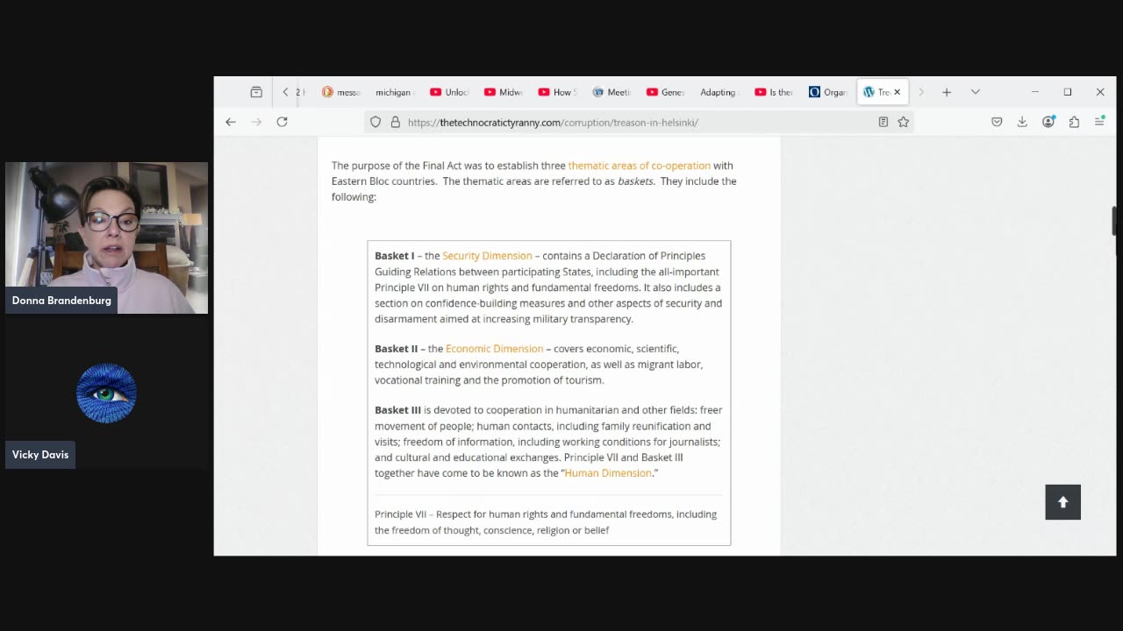Click the scroll-to-top arrow button
Image resolution: width=1123 pixels, height=631 pixels.
[1062, 502]
